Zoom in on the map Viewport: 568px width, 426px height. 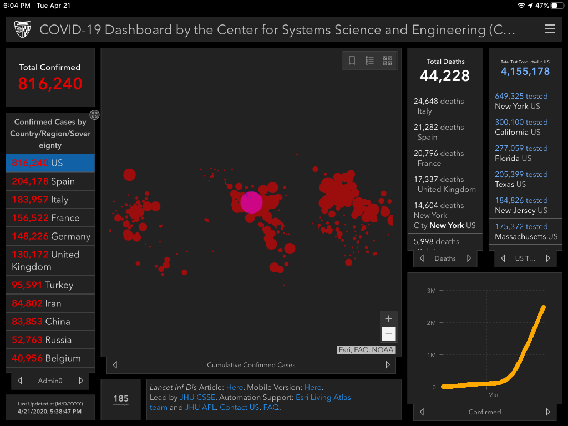coord(388,319)
